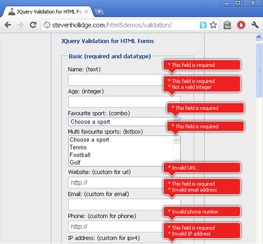
Task: Click the red stop-hand adblock icon
Action: 241,25
